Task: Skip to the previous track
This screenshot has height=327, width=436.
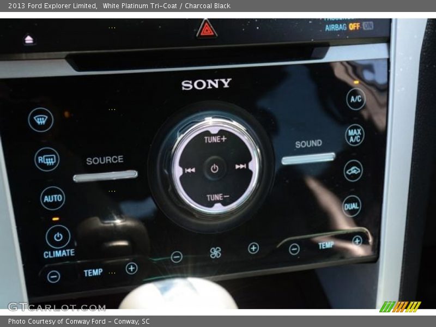Action: click(x=190, y=170)
